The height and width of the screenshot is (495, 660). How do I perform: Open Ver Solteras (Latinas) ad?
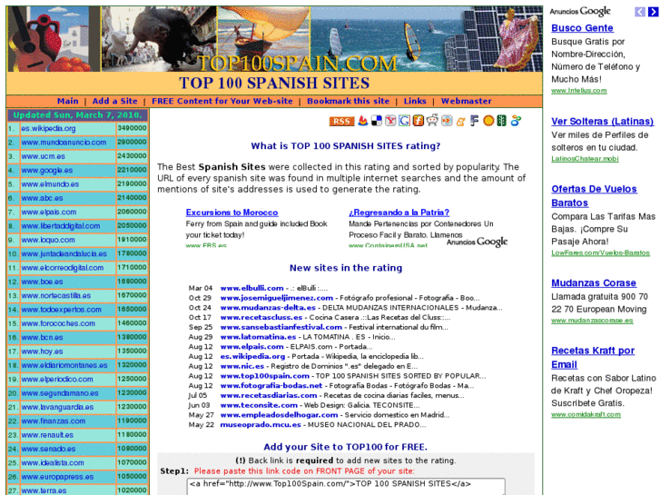click(x=602, y=122)
